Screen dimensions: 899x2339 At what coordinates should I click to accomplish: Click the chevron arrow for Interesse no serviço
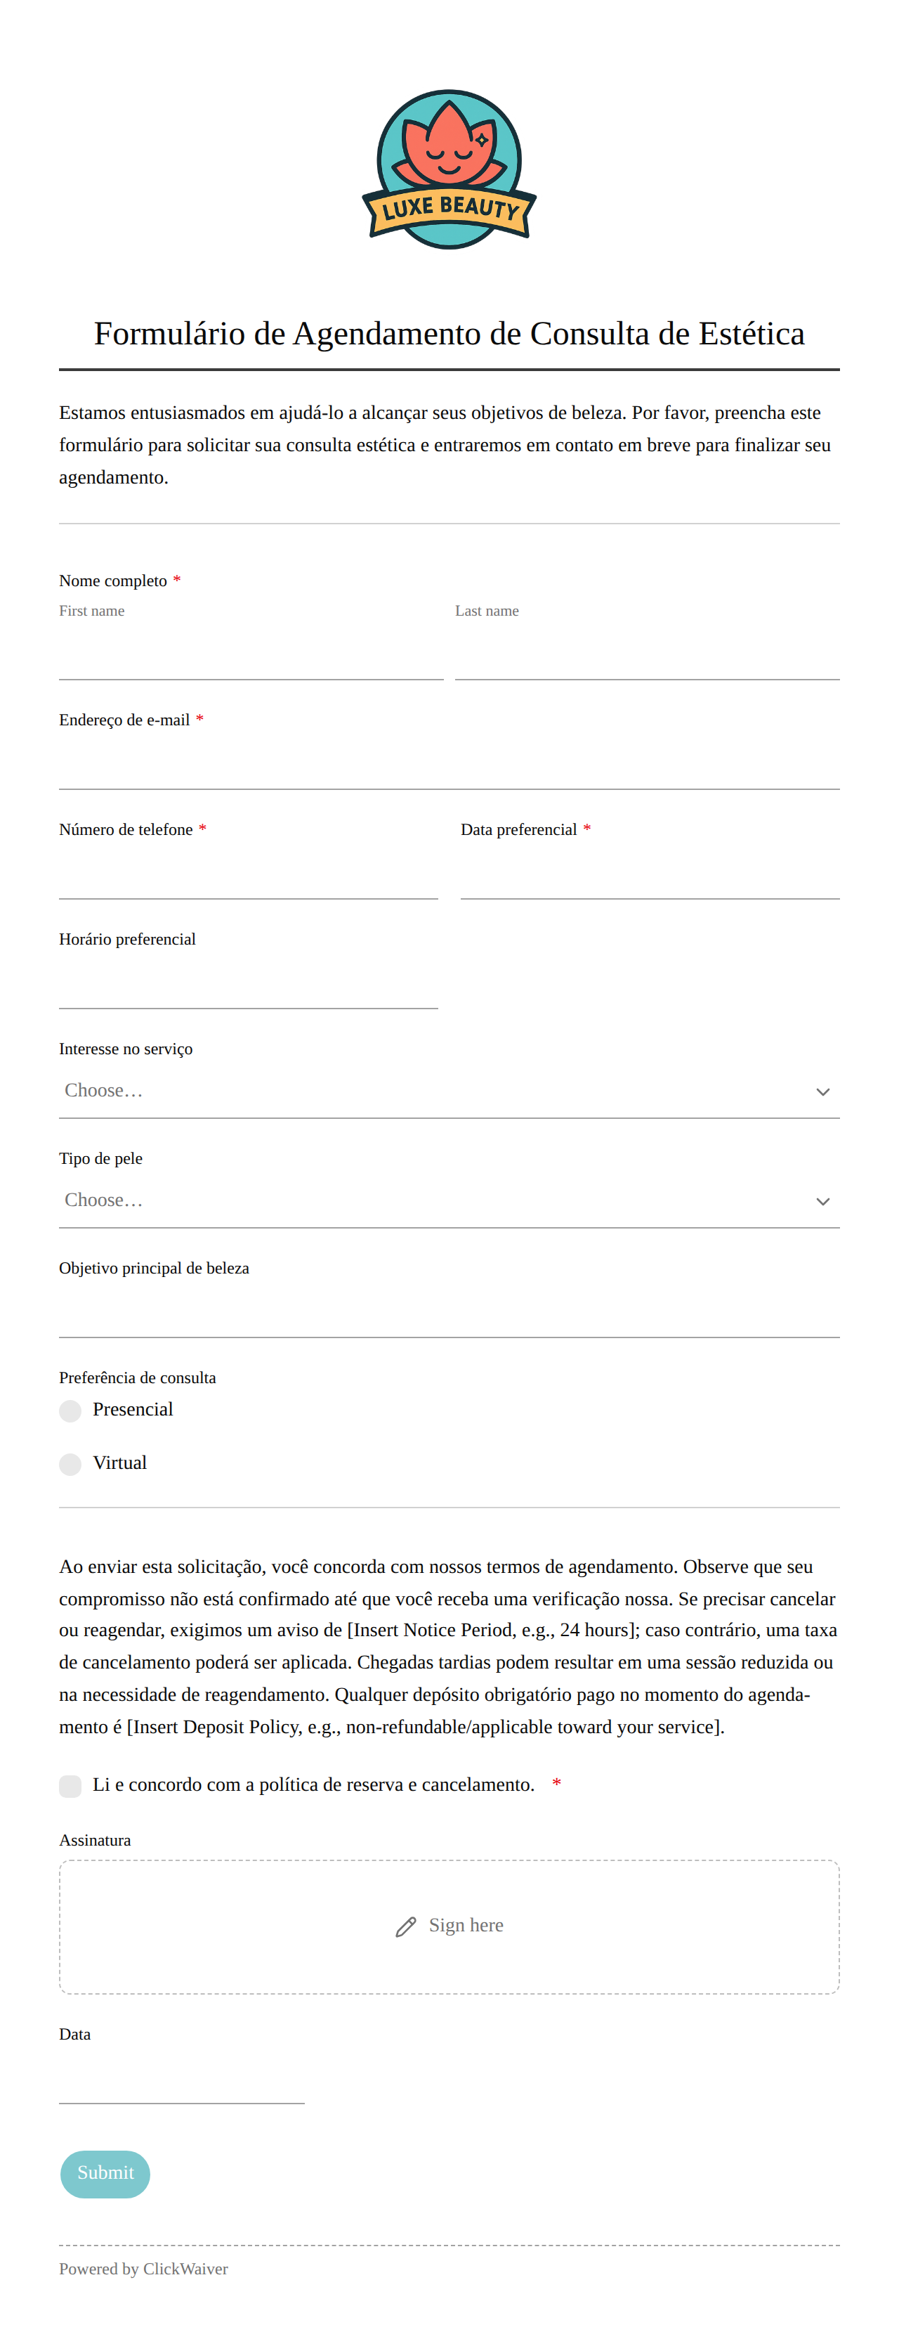(823, 1091)
